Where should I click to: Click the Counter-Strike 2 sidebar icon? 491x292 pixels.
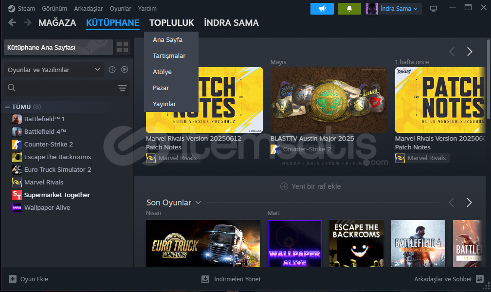pos(17,145)
